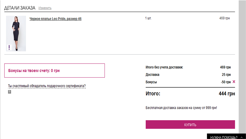Remove applied bonuses with the X icon
This screenshot has height=139, width=246.
234,82
